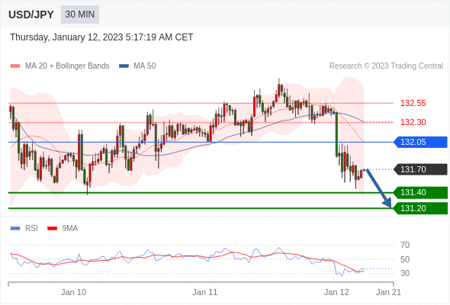Click the RSI 50 level label

tap(405, 260)
